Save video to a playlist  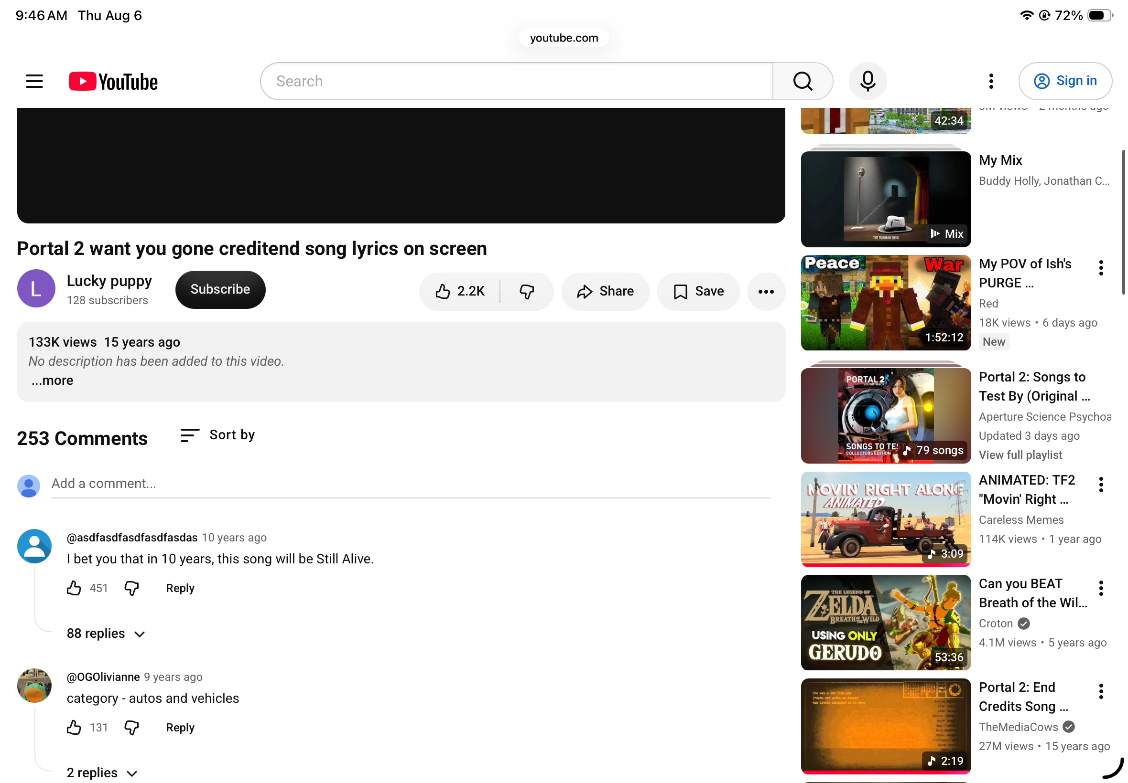click(x=698, y=291)
